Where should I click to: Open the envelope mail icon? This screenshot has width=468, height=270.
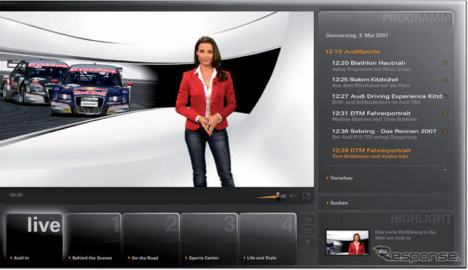pos(307,231)
